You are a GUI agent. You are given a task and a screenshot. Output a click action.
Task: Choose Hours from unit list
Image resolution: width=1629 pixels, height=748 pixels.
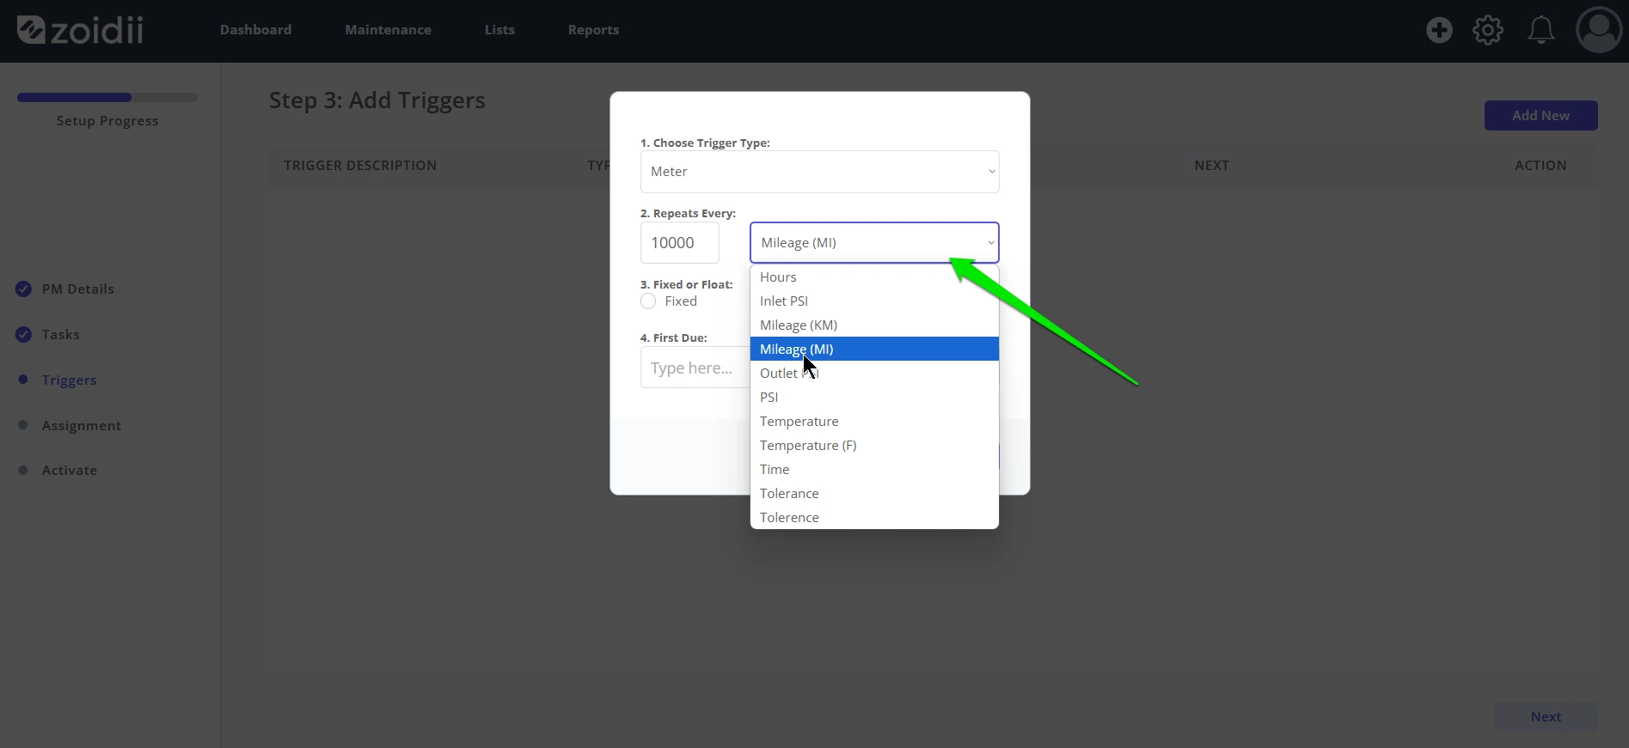[x=874, y=277]
